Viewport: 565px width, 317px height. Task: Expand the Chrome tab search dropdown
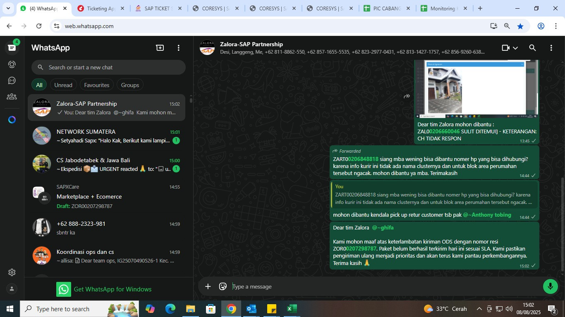[x=8, y=8]
